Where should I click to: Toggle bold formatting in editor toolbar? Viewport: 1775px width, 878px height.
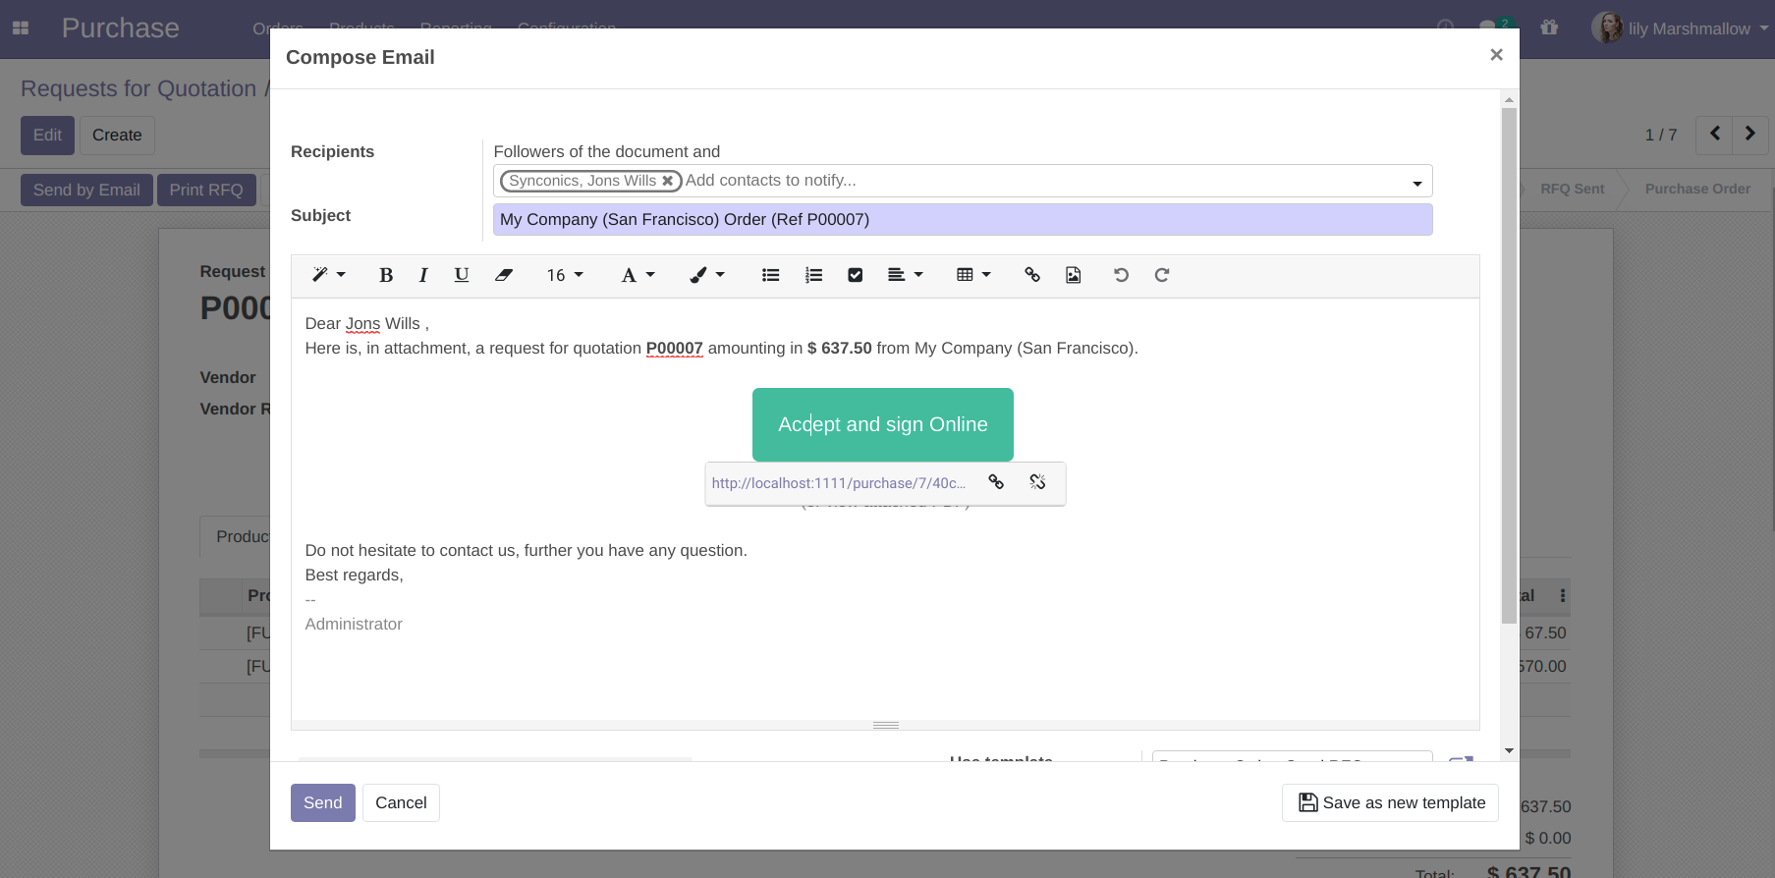[x=386, y=275]
